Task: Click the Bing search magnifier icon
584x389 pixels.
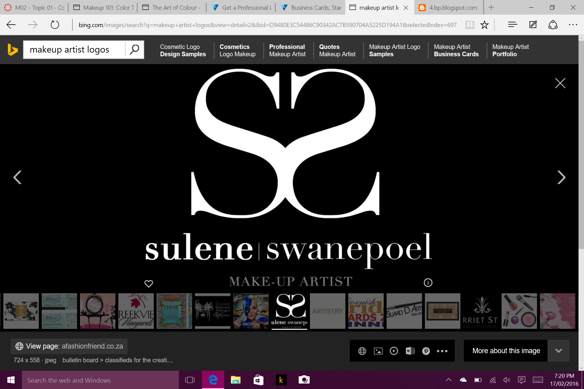Action: coord(134,50)
